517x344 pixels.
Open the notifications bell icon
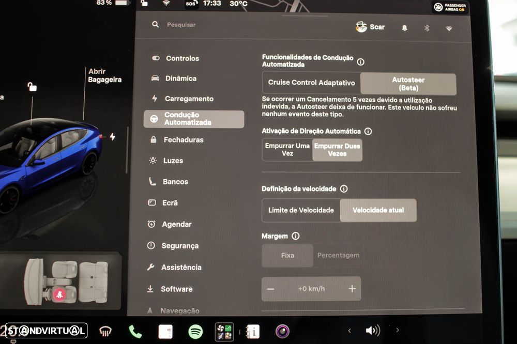pyautogui.click(x=405, y=28)
